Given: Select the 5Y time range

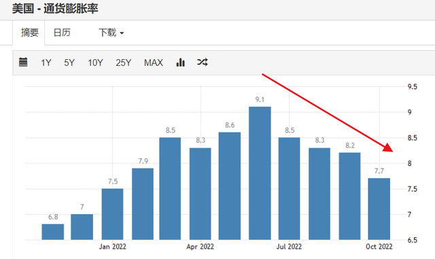Looking at the screenshot, I should 69,63.
